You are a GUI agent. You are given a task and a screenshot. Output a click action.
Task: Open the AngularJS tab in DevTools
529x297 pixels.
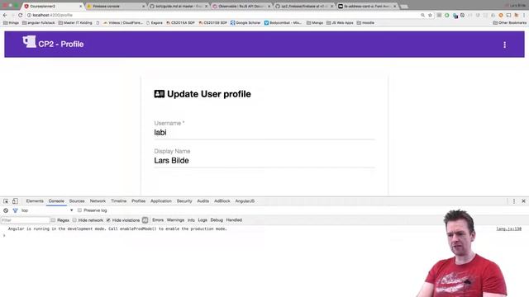[x=245, y=201]
